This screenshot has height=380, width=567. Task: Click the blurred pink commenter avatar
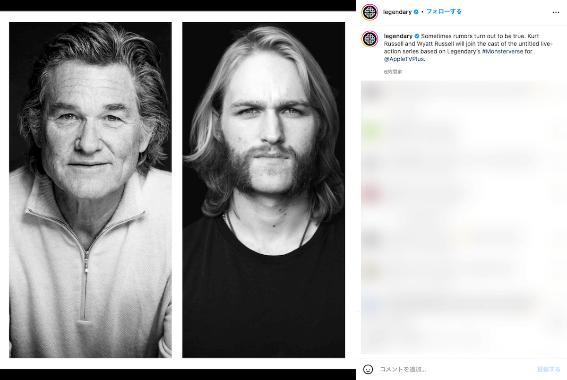[371, 193]
